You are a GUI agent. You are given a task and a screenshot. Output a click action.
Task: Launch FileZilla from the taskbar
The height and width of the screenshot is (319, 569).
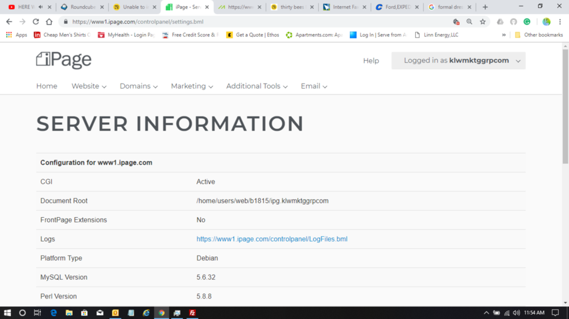(x=192, y=313)
